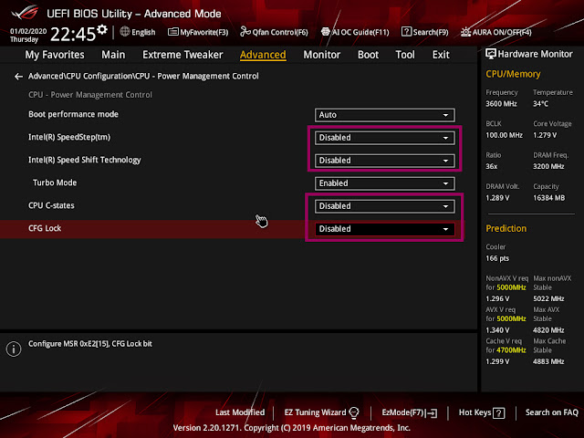Viewport: 584px width, 438px height.
Task: Click the 166 pts cooler score
Action: pos(497,258)
